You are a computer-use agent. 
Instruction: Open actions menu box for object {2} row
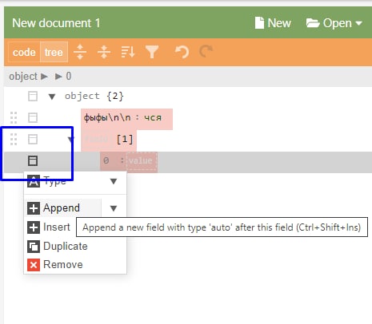tap(33, 97)
